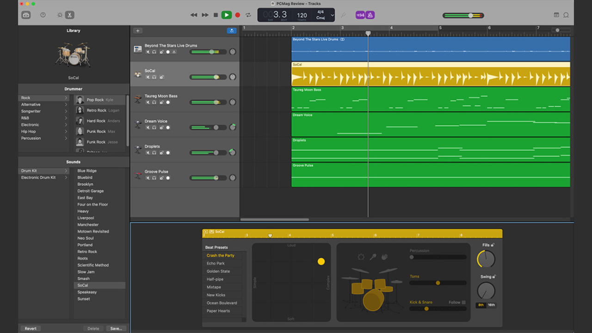Select the Echo Park beat preset
592x333 pixels.
pyautogui.click(x=216, y=263)
